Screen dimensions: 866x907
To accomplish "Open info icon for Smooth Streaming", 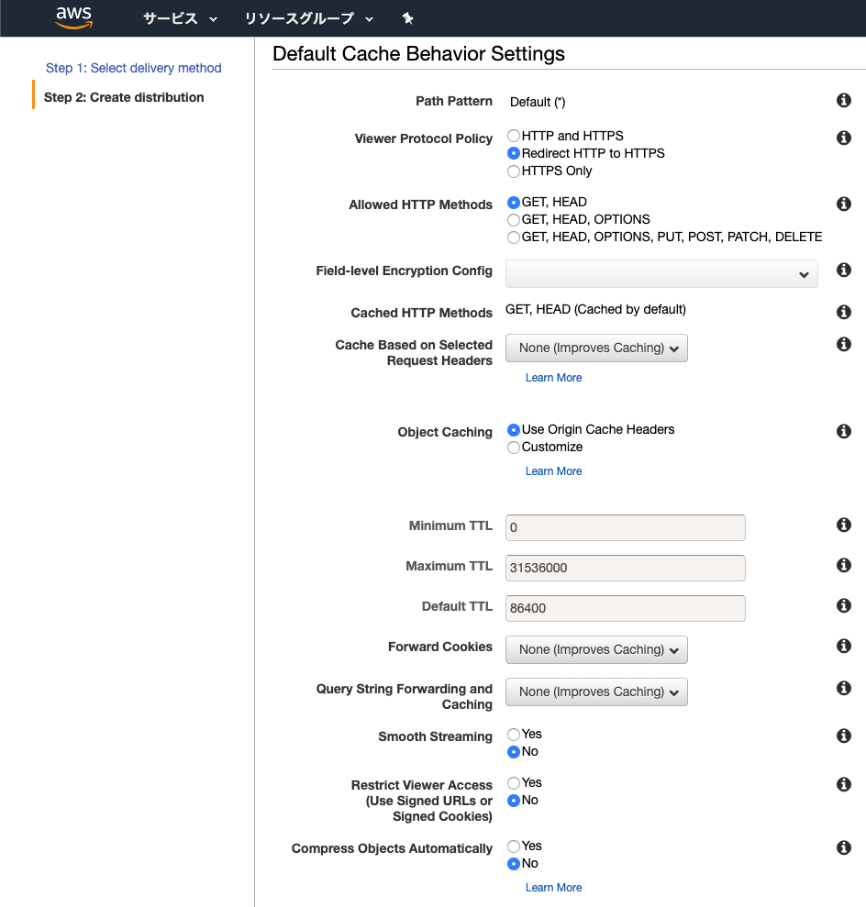I will click(x=844, y=736).
